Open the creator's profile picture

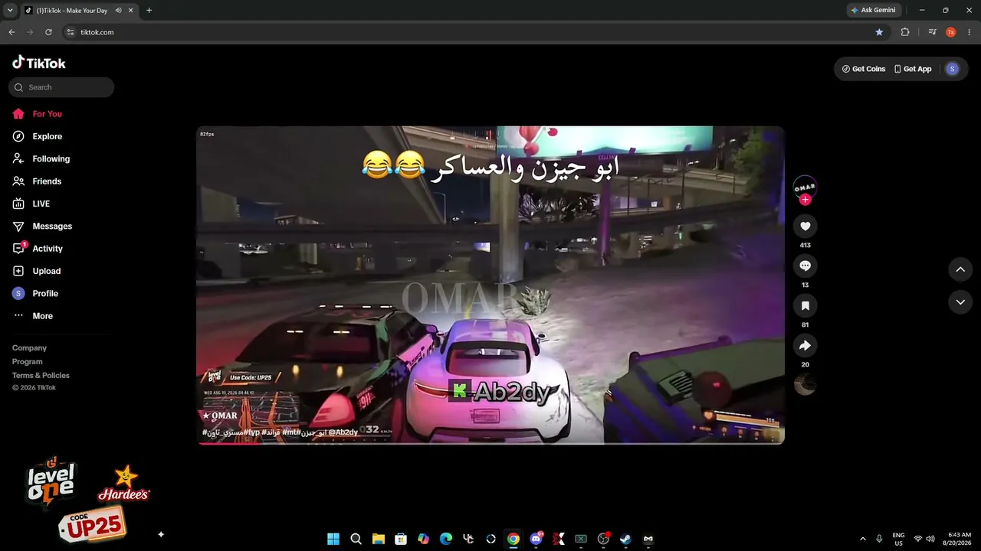coord(805,187)
